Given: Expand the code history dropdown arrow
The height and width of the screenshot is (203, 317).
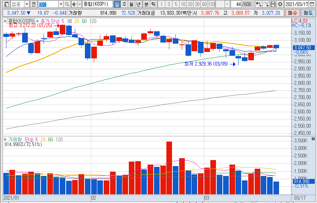Looking at the screenshot, I should [x=61, y=4].
